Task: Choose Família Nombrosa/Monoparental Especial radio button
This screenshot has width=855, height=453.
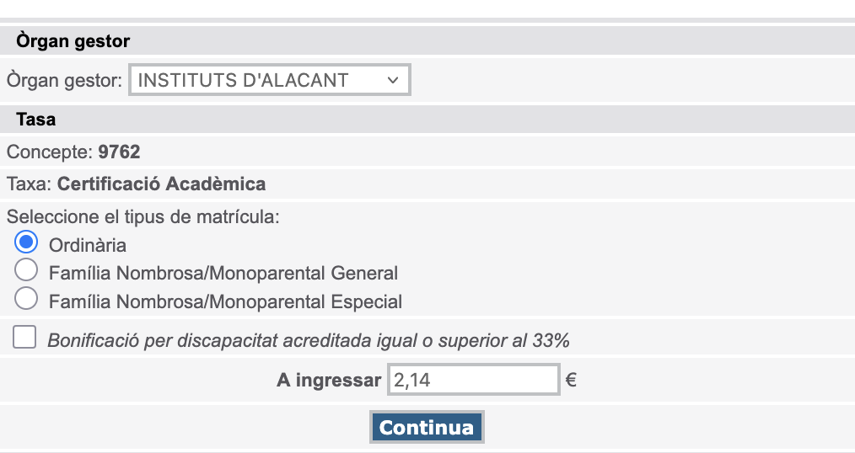Action: [x=27, y=298]
